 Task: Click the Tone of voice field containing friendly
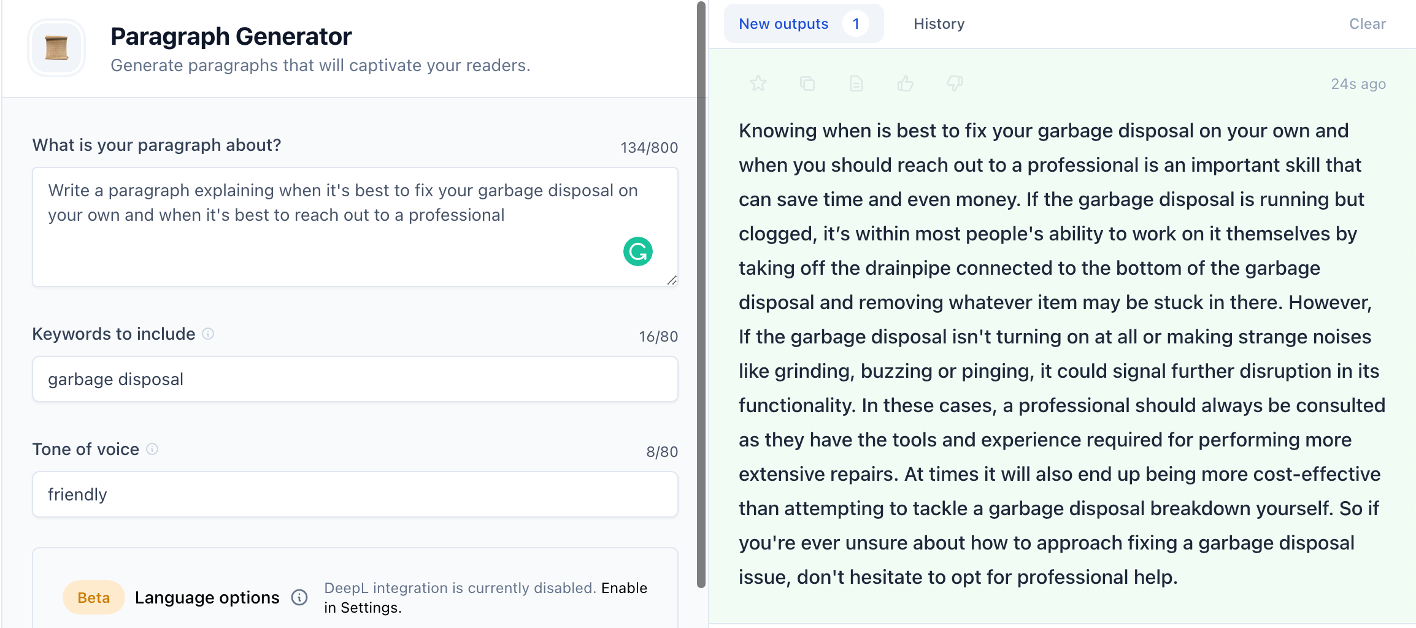click(355, 494)
